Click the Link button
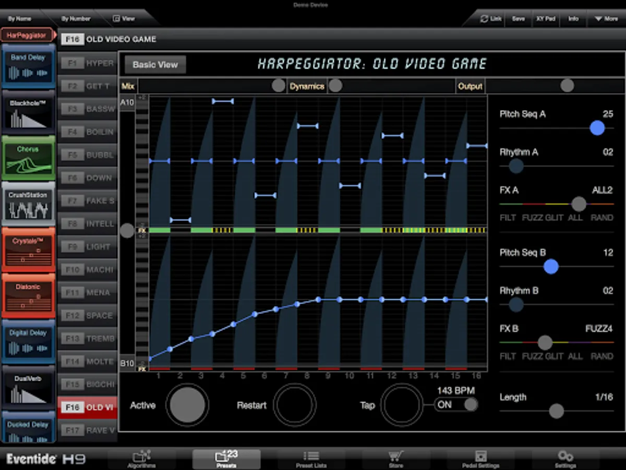626x470 pixels. (x=491, y=19)
